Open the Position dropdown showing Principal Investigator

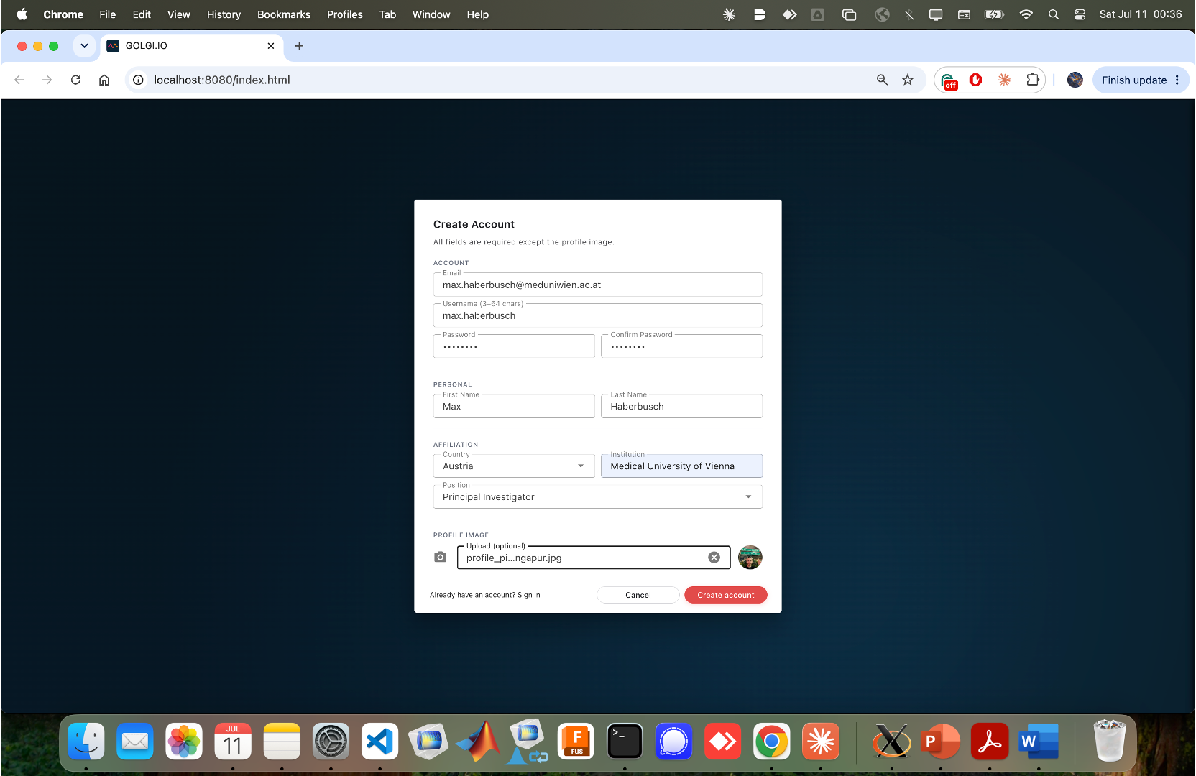tap(597, 496)
